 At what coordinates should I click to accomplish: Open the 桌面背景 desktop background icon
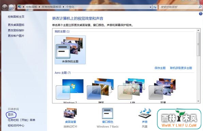[x=71, y=113]
